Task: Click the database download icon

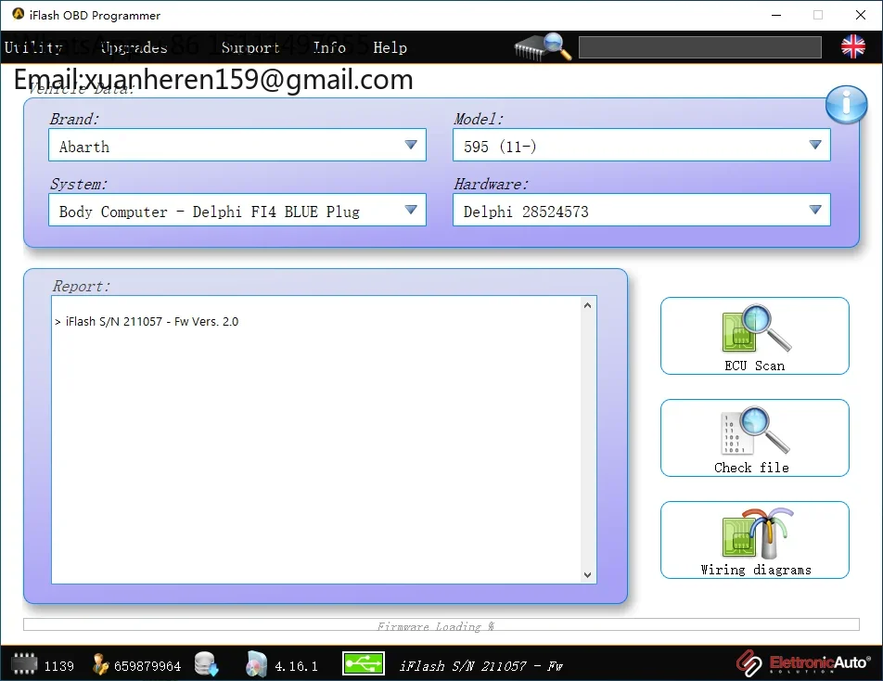Action: pyautogui.click(x=206, y=664)
